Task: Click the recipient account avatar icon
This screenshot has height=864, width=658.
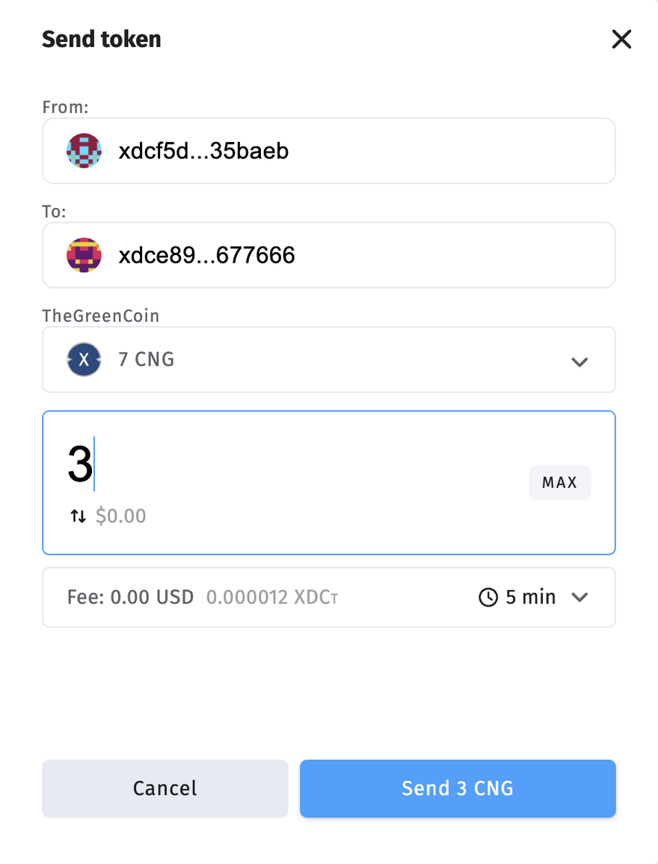Action: 84,256
